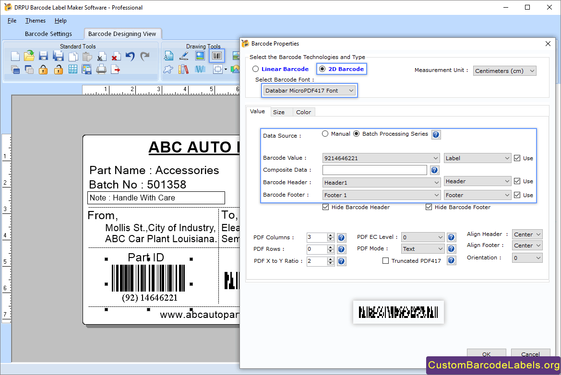Open the Label series dropdown
The width and height of the screenshot is (561, 375).
(x=477, y=158)
